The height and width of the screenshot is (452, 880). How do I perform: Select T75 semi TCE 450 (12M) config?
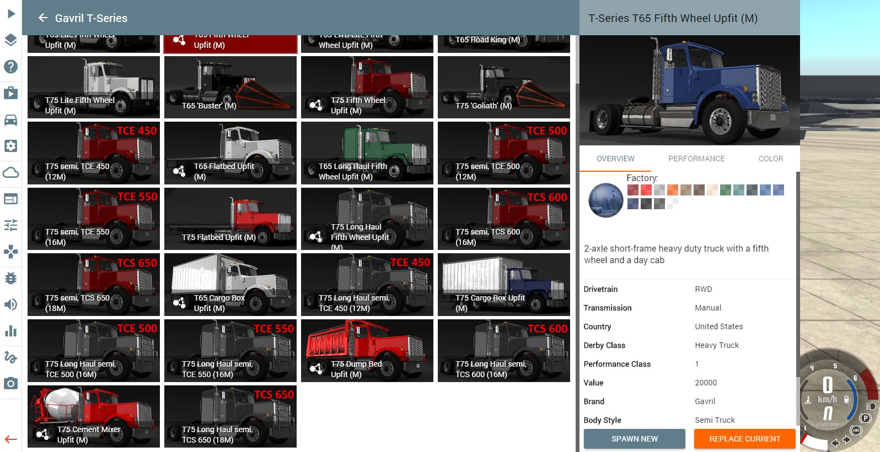94,153
